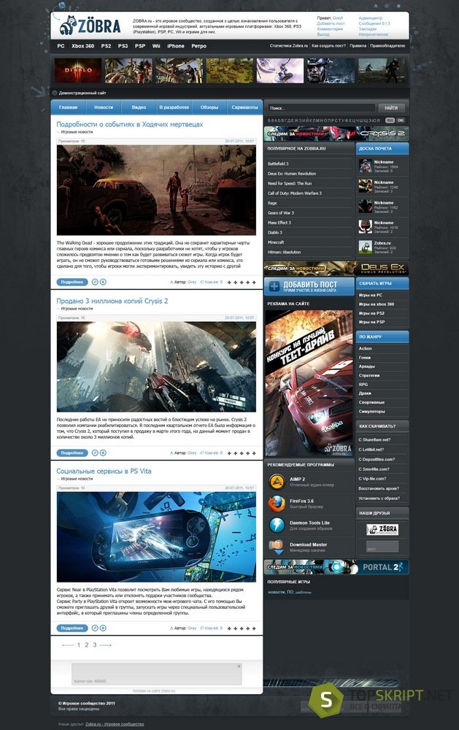Switch to the В разработке tab
This screenshot has width=459, height=730.
click(174, 107)
